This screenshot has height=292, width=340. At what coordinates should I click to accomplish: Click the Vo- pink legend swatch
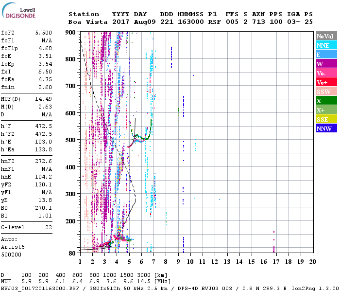[x=324, y=73]
